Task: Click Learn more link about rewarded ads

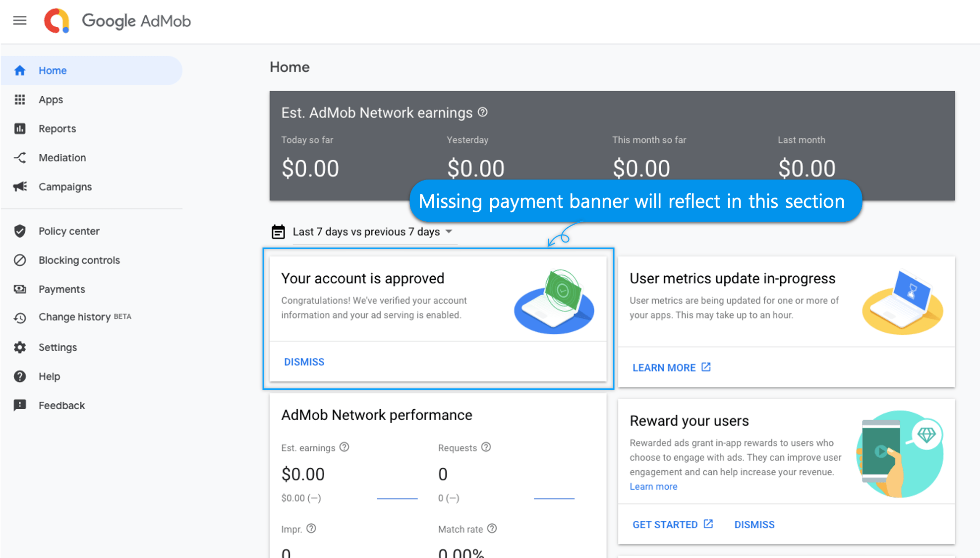Action: (x=653, y=487)
